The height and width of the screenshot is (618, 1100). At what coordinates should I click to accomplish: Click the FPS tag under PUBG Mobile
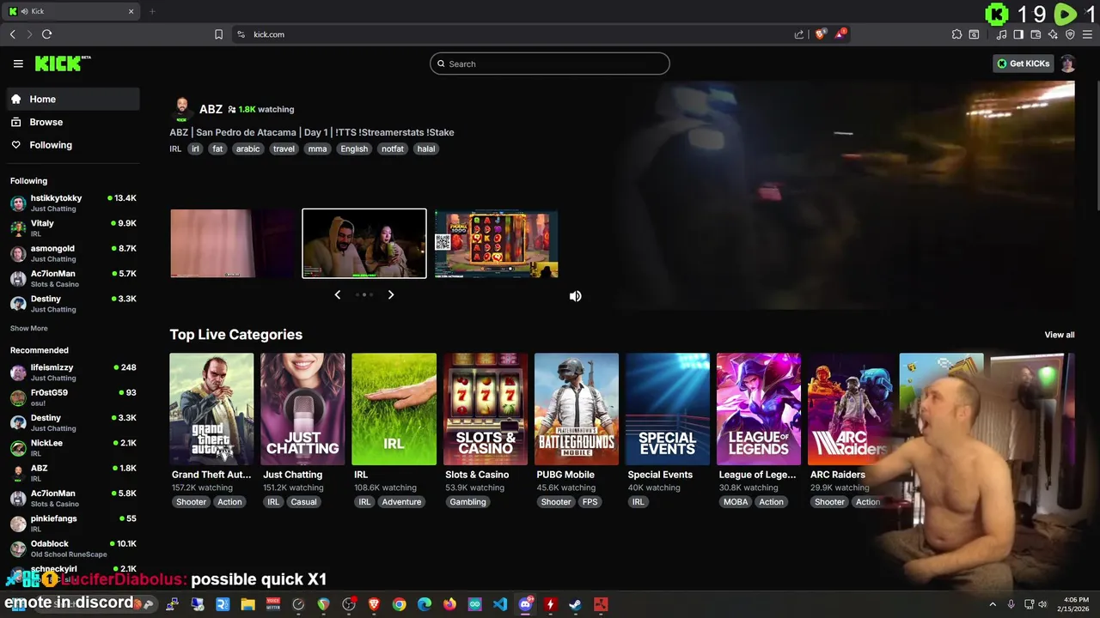point(590,502)
